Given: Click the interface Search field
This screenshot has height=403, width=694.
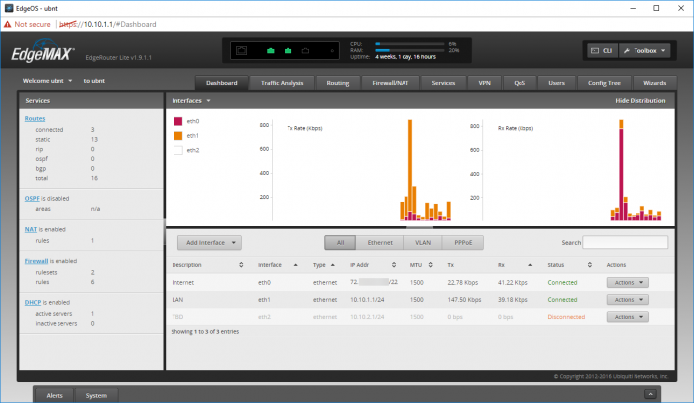Looking at the screenshot, I should pos(625,242).
